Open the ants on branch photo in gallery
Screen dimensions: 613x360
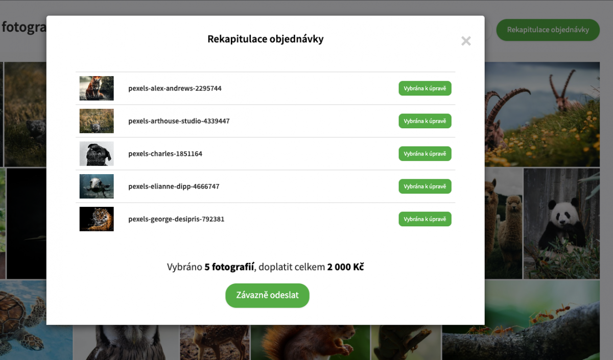click(521, 321)
